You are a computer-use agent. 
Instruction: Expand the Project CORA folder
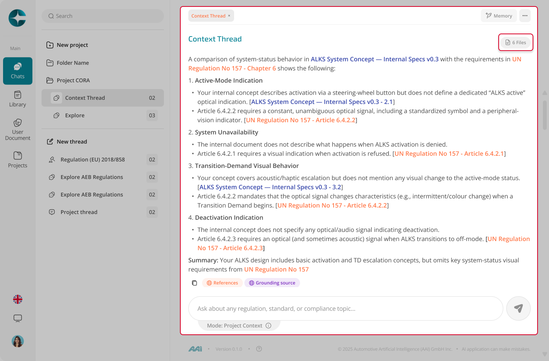coord(73,80)
